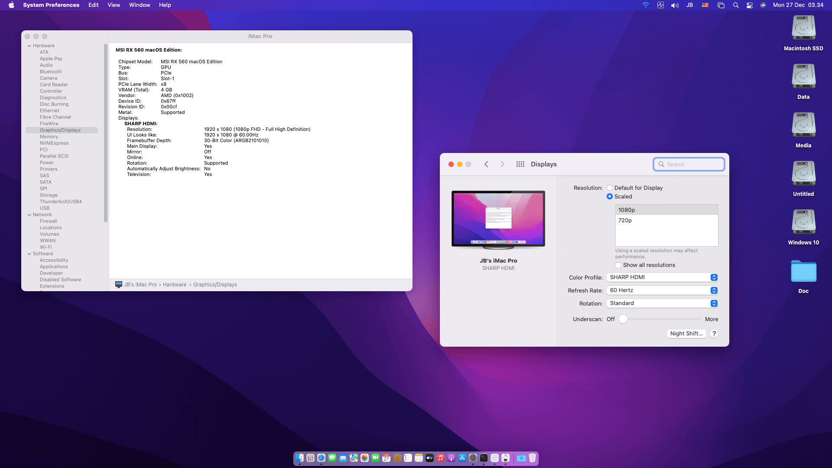
Task: Select Thunderbolt/USB4 in the sidebar
Action: pyautogui.click(x=61, y=202)
